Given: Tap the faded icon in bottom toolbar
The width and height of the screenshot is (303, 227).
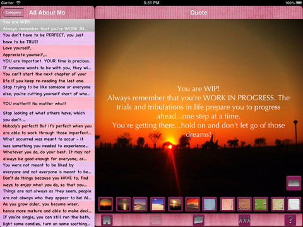Looking at the screenshot, I should tap(155, 220).
